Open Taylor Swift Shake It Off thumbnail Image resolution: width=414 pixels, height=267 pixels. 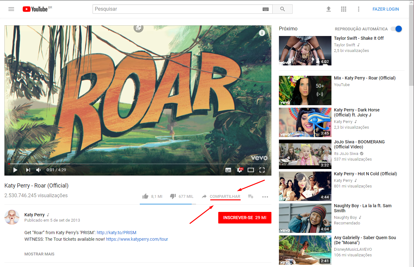pos(305,51)
